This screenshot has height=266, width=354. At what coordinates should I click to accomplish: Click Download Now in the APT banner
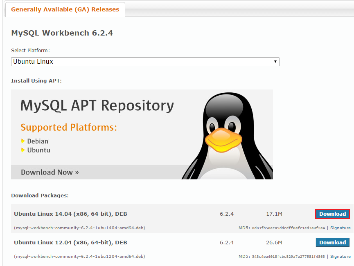(50, 172)
